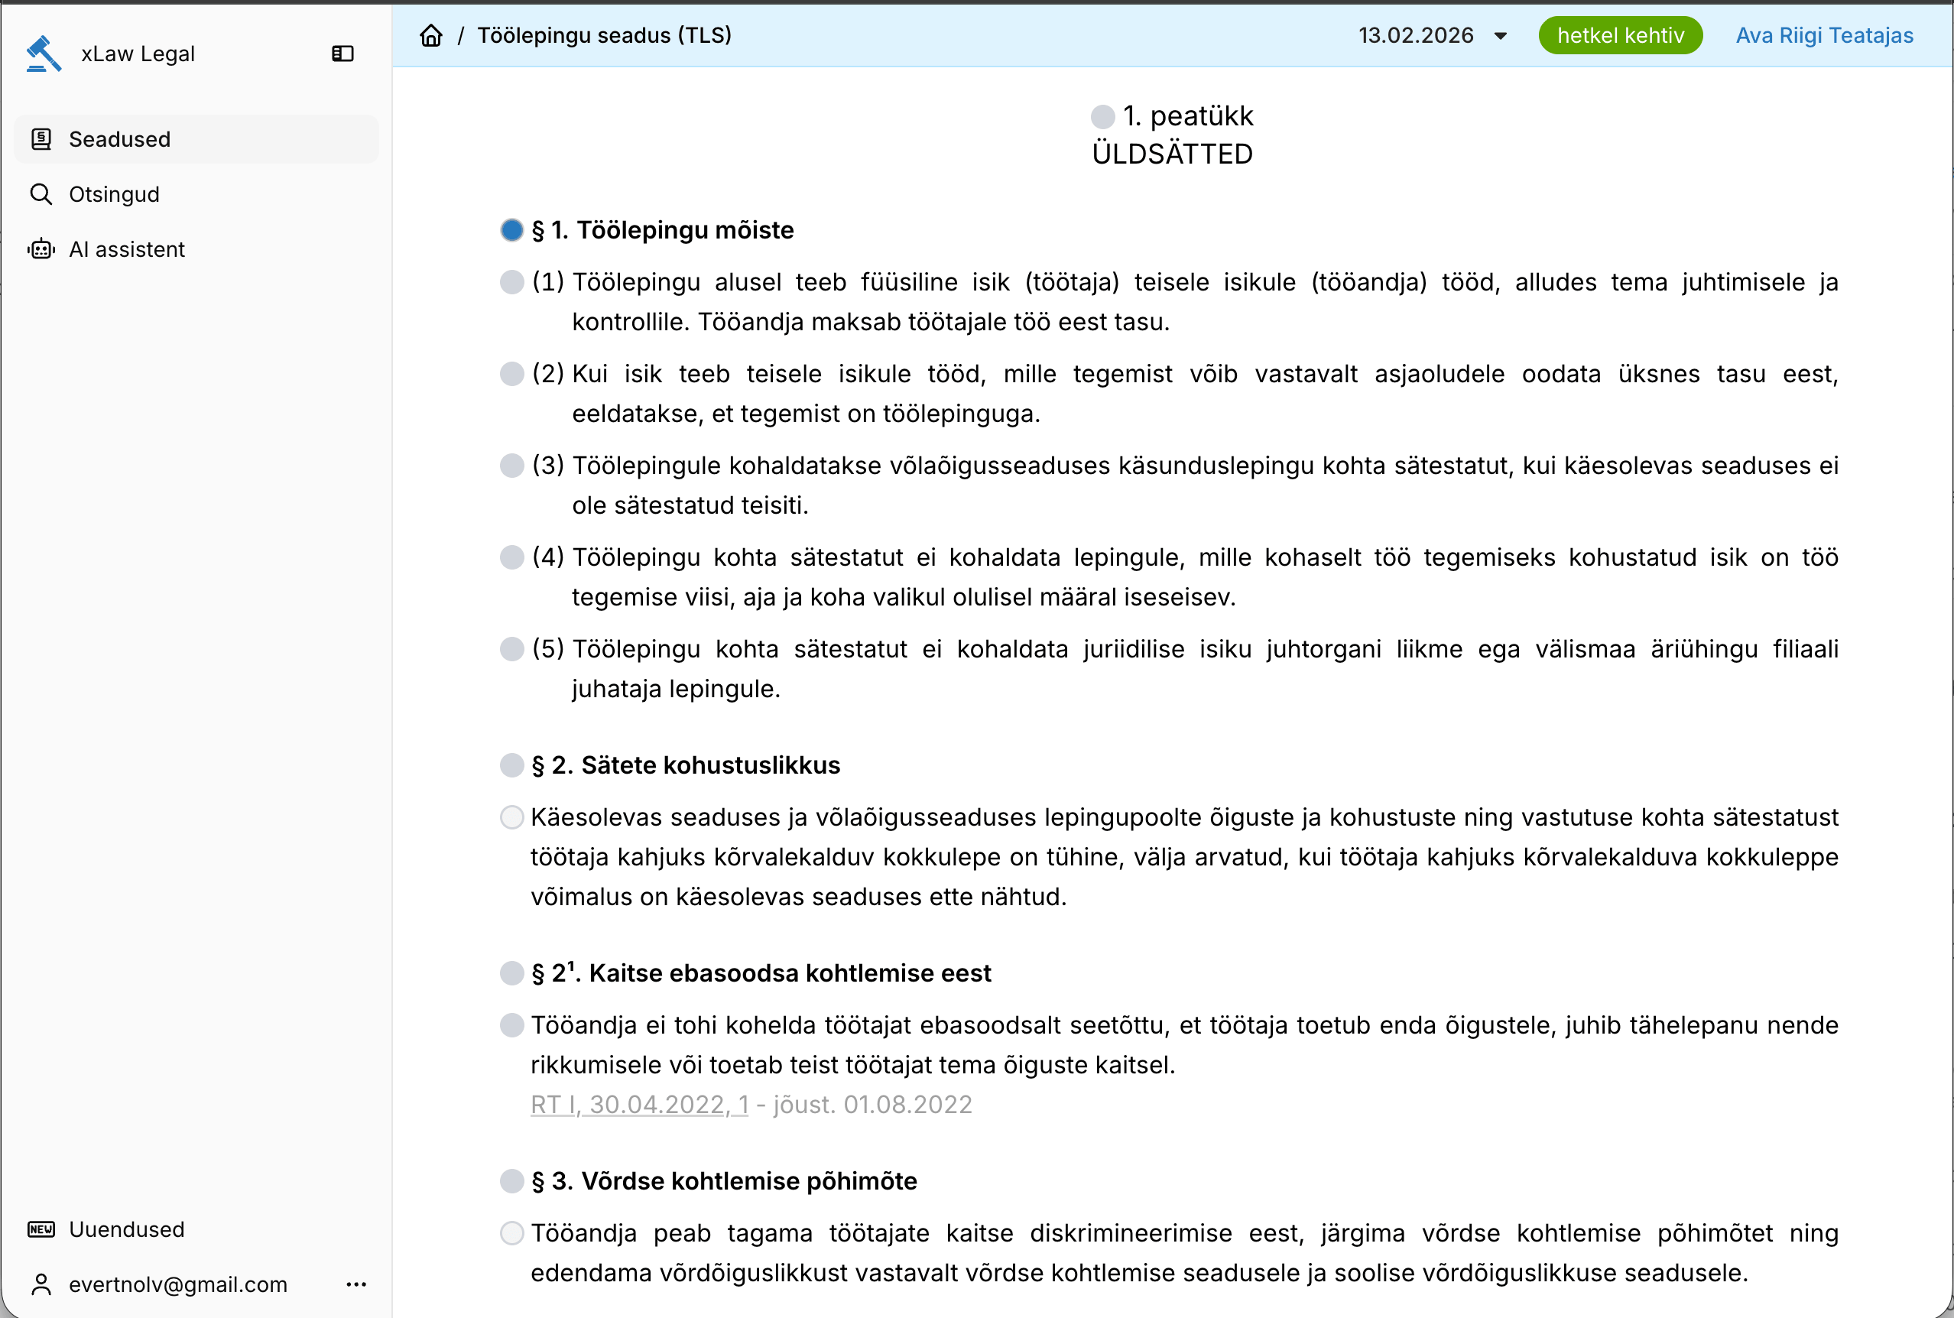Open the RT I, 30.04.2022, 1 reference link
Viewport: 1954px width, 1318px height.
[639, 1105]
